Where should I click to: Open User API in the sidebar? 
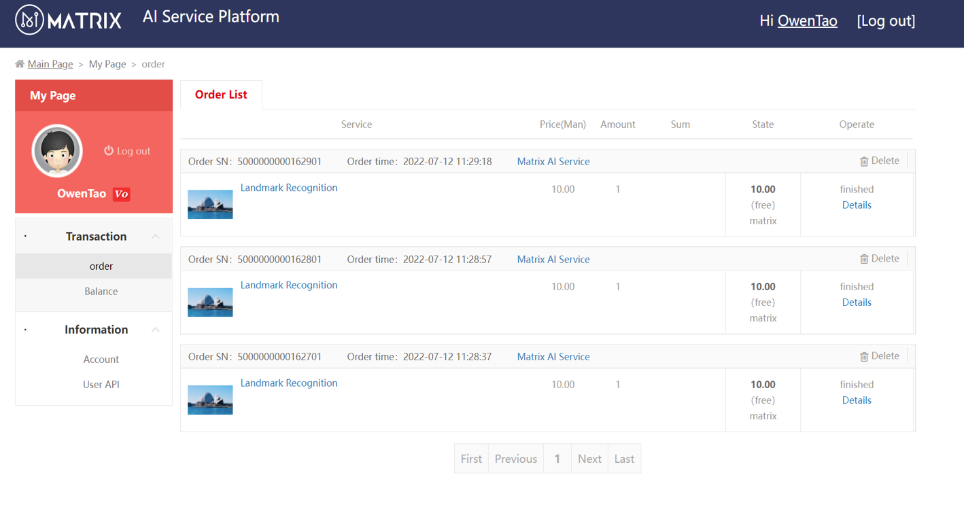pos(101,384)
